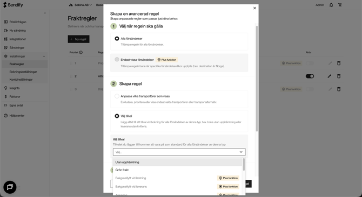Image resolution: width=362 pixels, height=197 pixels.
Task: Click the dialog's vertical scrollbar
Action: click(x=257, y=79)
